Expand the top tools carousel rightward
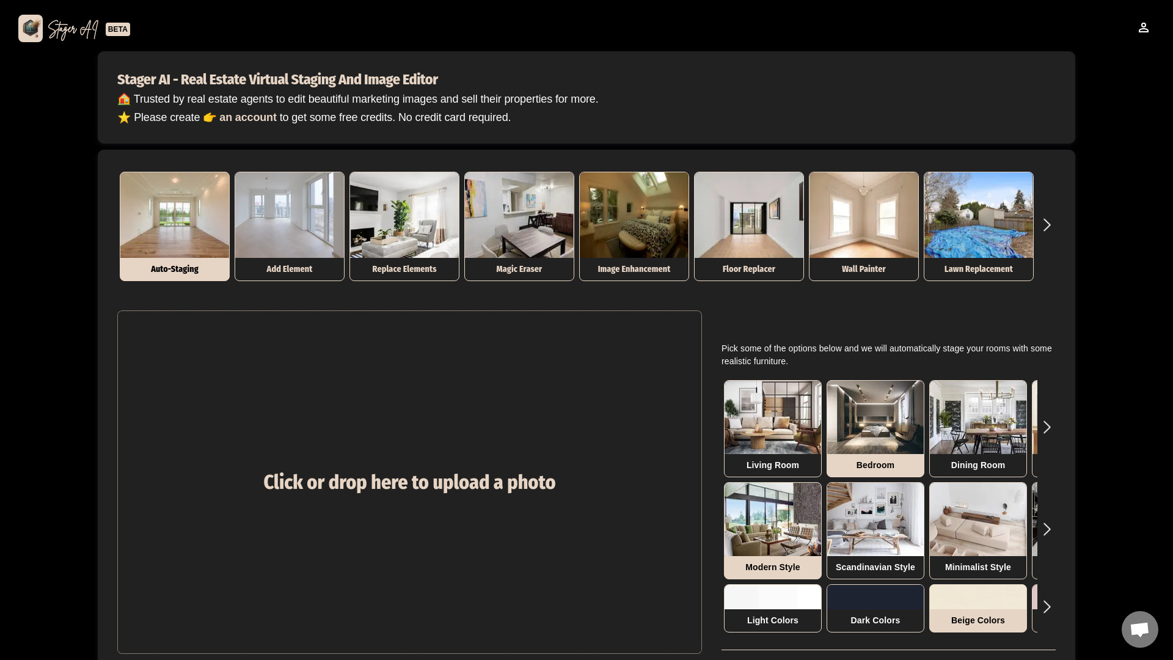Image resolution: width=1173 pixels, height=660 pixels. [1047, 225]
